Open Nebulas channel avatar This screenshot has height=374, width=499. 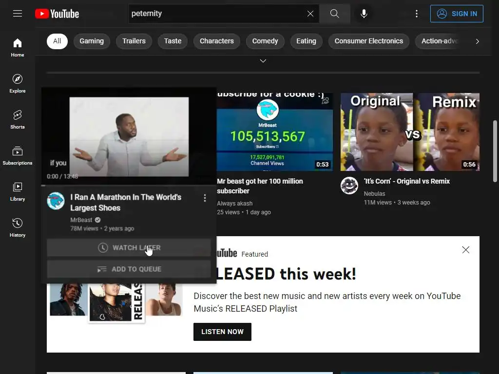(x=349, y=186)
